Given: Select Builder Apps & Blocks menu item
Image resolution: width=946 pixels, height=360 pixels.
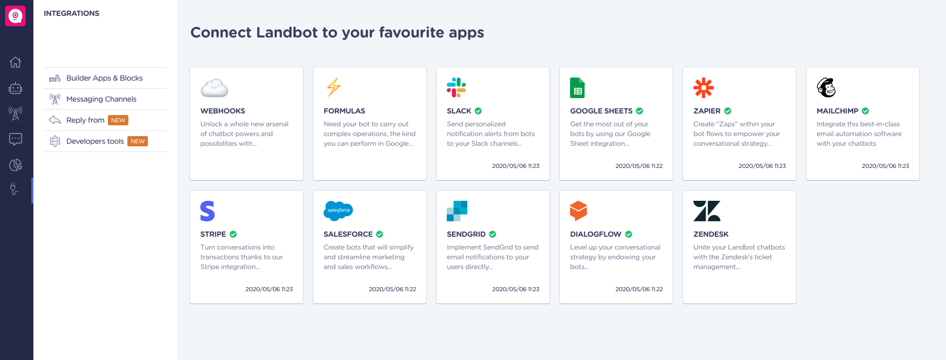Looking at the screenshot, I should tap(105, 78).
